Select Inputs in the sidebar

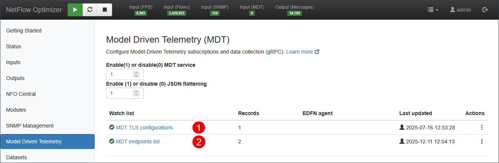(x=13, y=62)
